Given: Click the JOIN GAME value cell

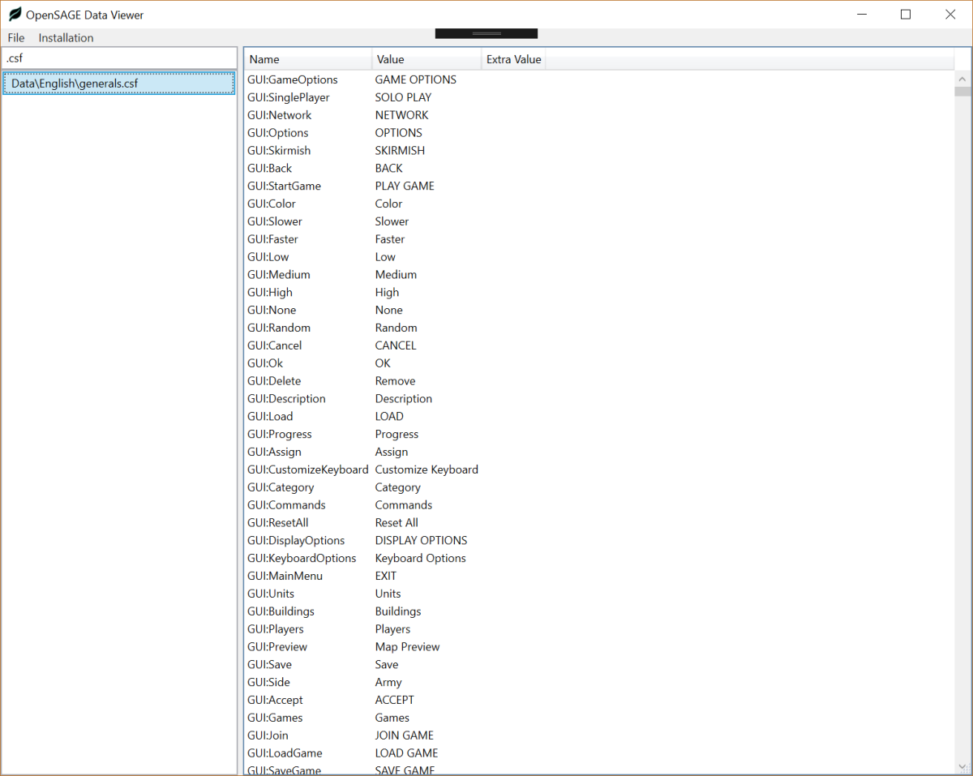Looking at the screenshot, I should [404, 736].
